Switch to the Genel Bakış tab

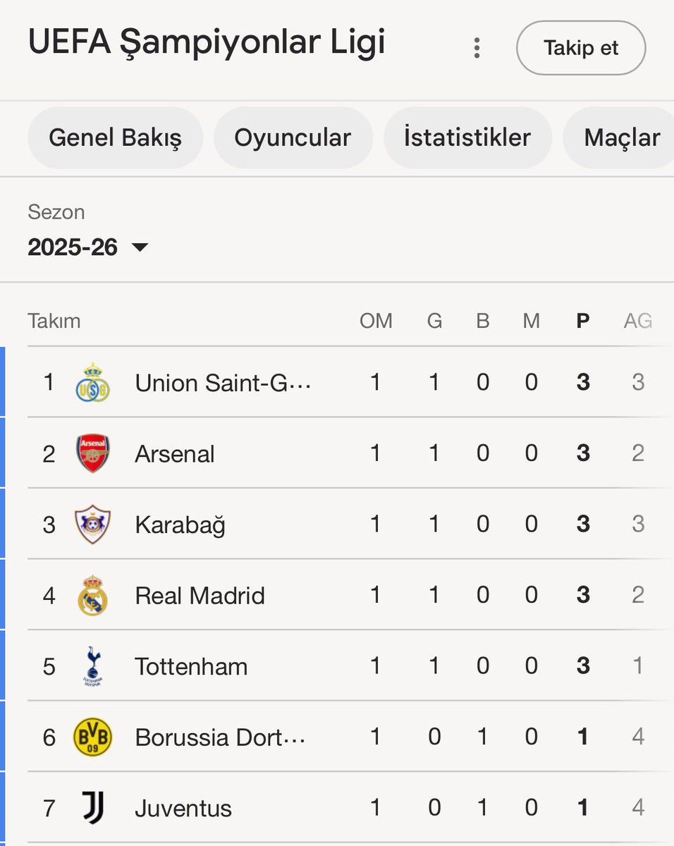pyautogui.click(x=115, y=138)
